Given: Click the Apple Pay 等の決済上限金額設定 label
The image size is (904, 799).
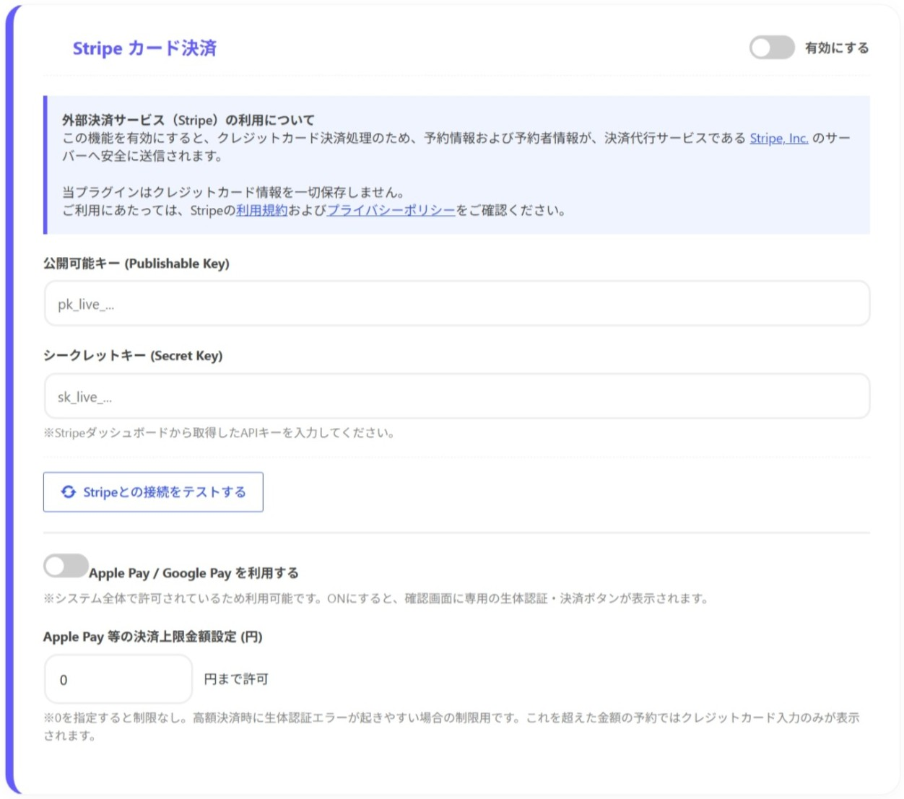Looking at the screenshot, I should [x=153, y=637].
